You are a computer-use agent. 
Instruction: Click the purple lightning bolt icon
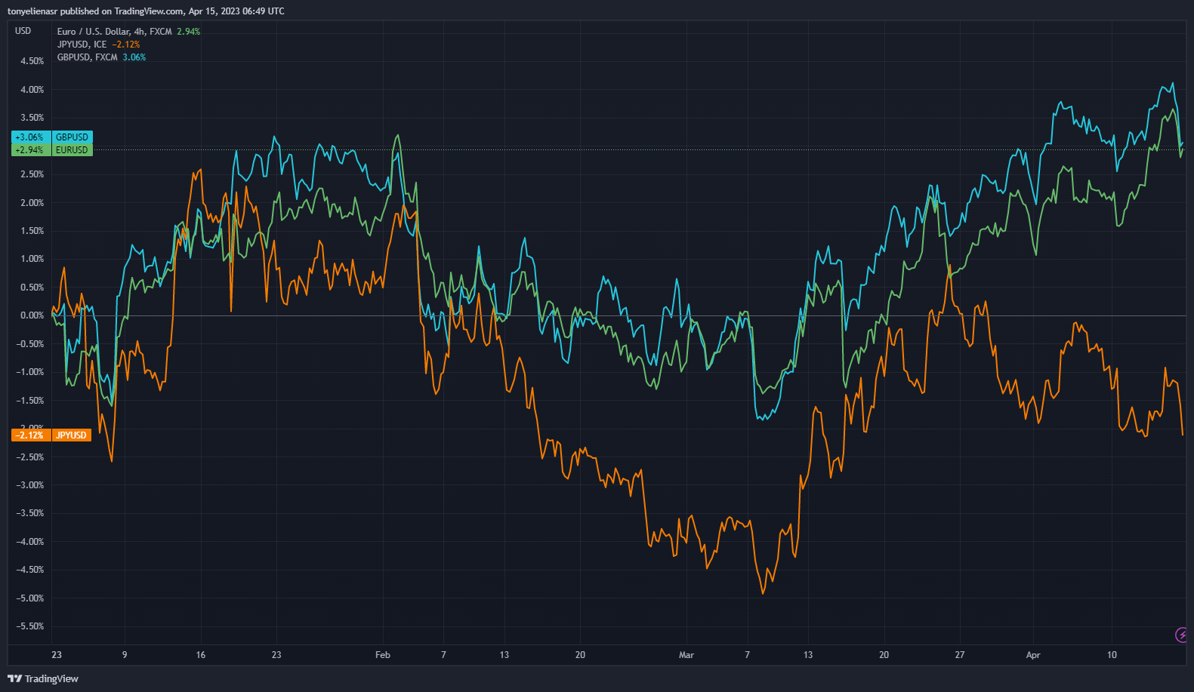pyautogui.click(x=1182, y=635)
